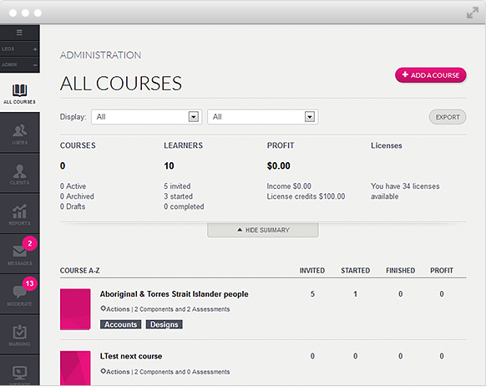The width and height of the screenshot is (486, 387).
Task: Open the Website monitor icon in sidebar
Action: click(x=19, y=373)
